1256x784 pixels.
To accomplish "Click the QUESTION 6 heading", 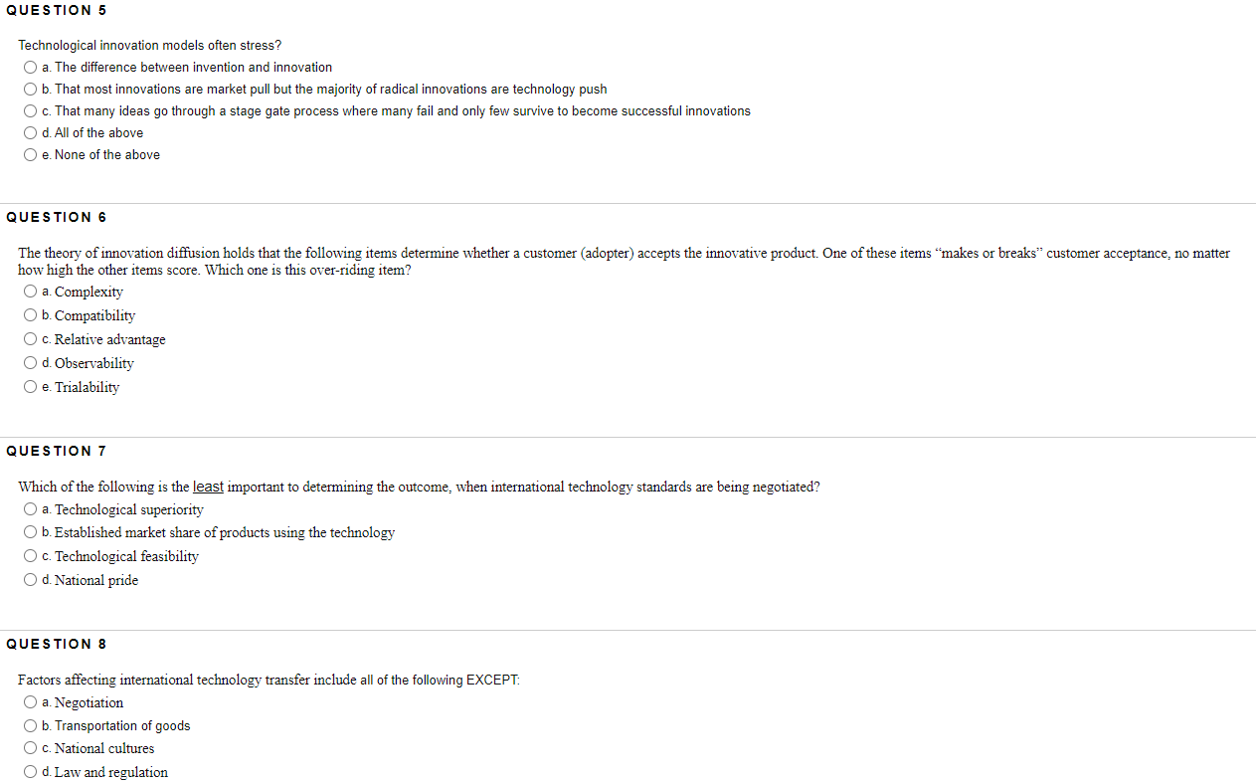I will 57,217.
